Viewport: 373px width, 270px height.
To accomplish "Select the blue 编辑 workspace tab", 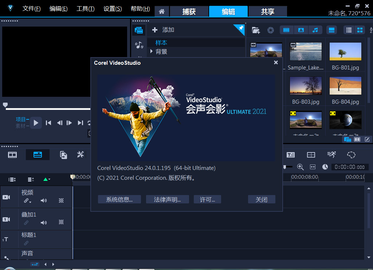I will [x=228, y=11].
